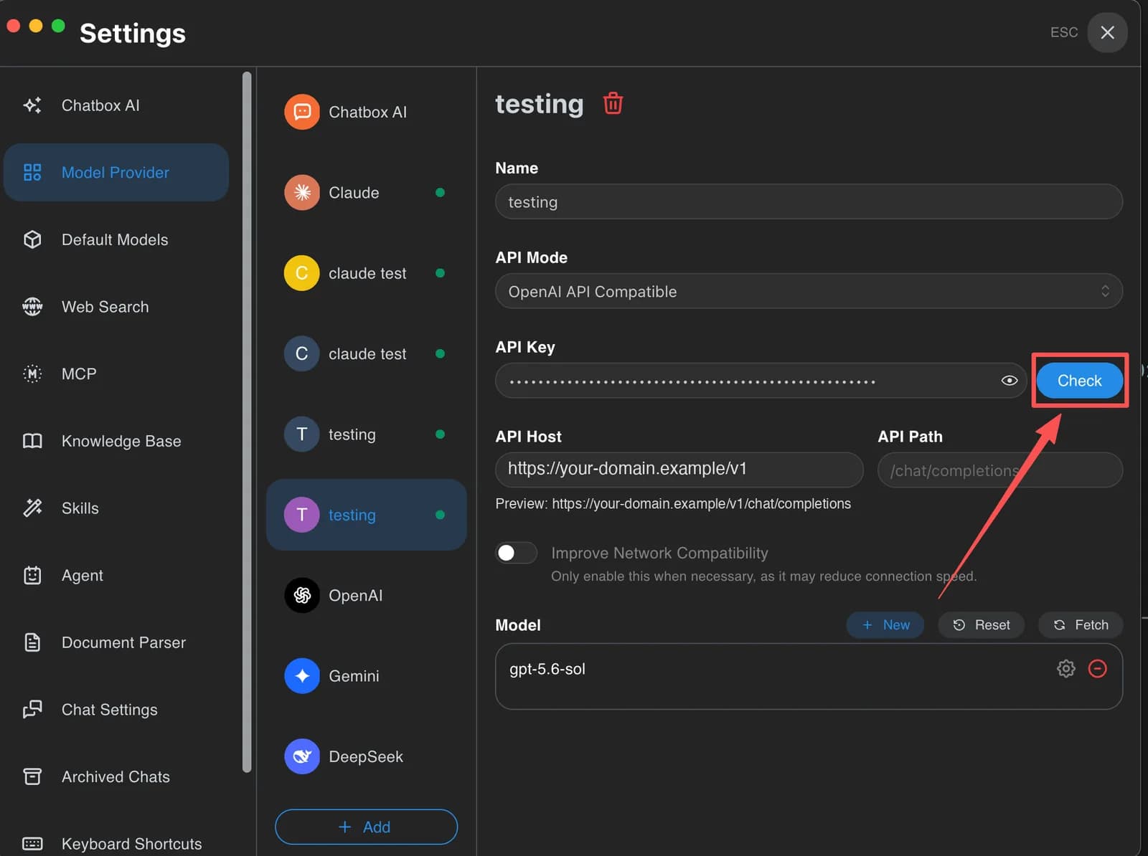
Task: Open Agent via its sidebar icon
Action: [x=32, y=575]
